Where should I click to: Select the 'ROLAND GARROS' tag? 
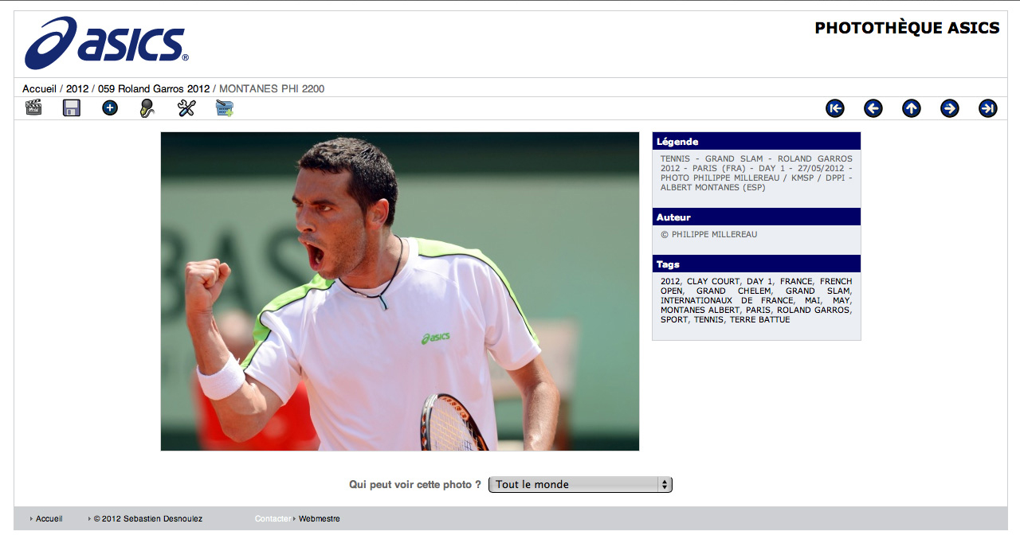pyautogui.click(x=814, y=310)
